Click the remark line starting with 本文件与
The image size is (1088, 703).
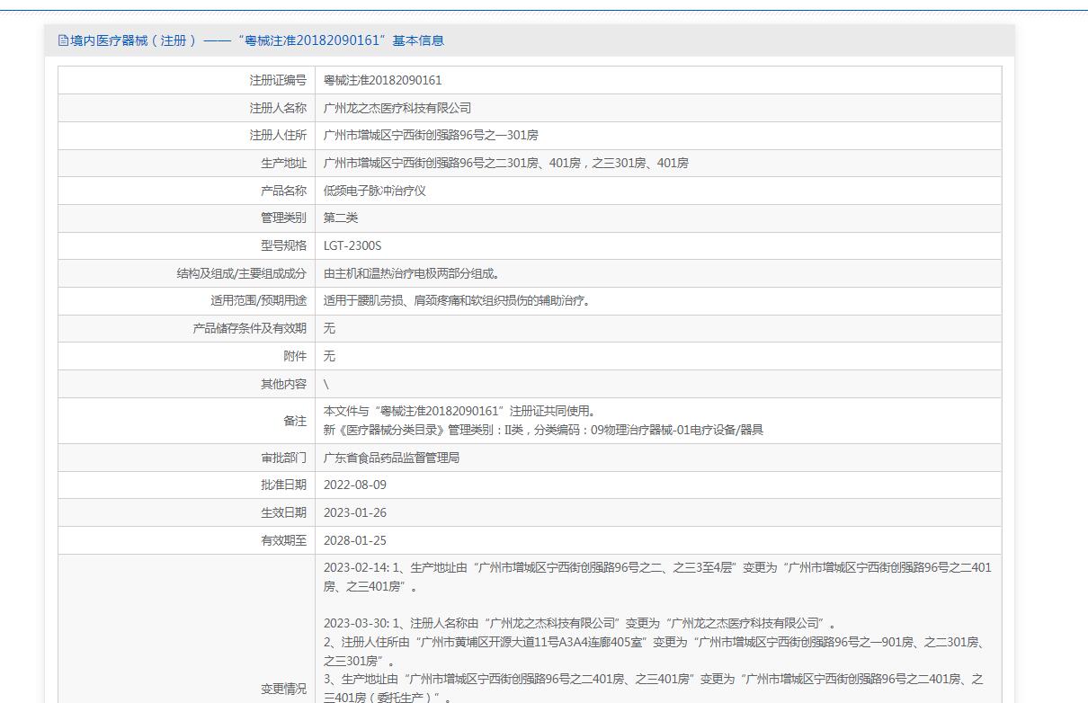tap(459, 412)
